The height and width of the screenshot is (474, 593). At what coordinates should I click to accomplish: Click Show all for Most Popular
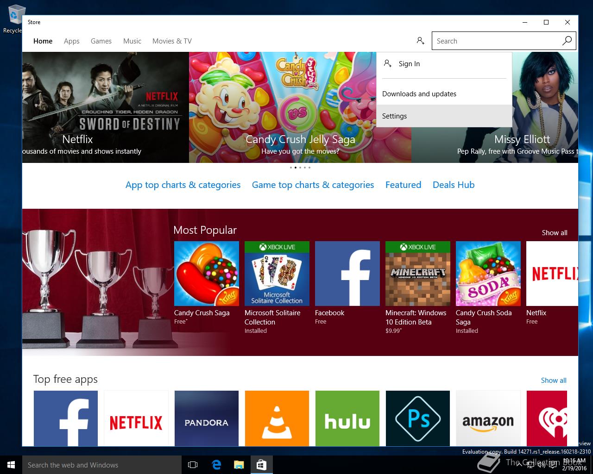coord(555,232)
